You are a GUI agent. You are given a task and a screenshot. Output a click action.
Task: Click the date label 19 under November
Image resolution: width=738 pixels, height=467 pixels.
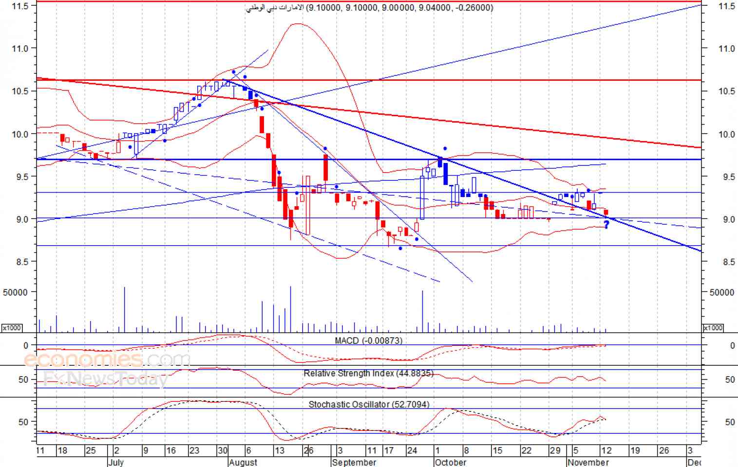pyautogui.click(x=635, y=450)
